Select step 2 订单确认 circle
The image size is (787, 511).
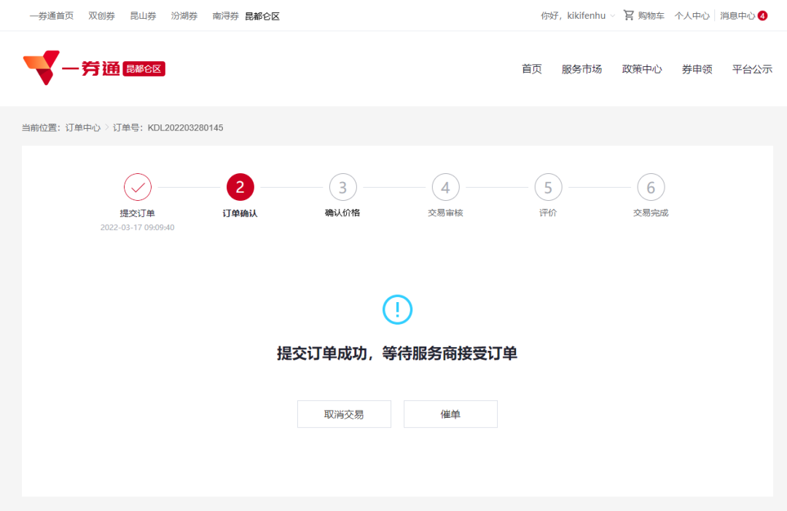(240, 187)
